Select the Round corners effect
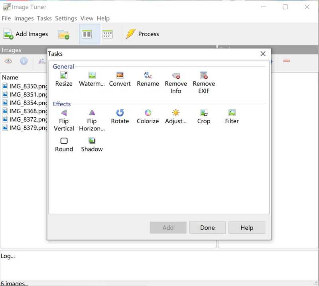Screen dimensions: 319x286 pyautogui.click(x=64, y=145)
